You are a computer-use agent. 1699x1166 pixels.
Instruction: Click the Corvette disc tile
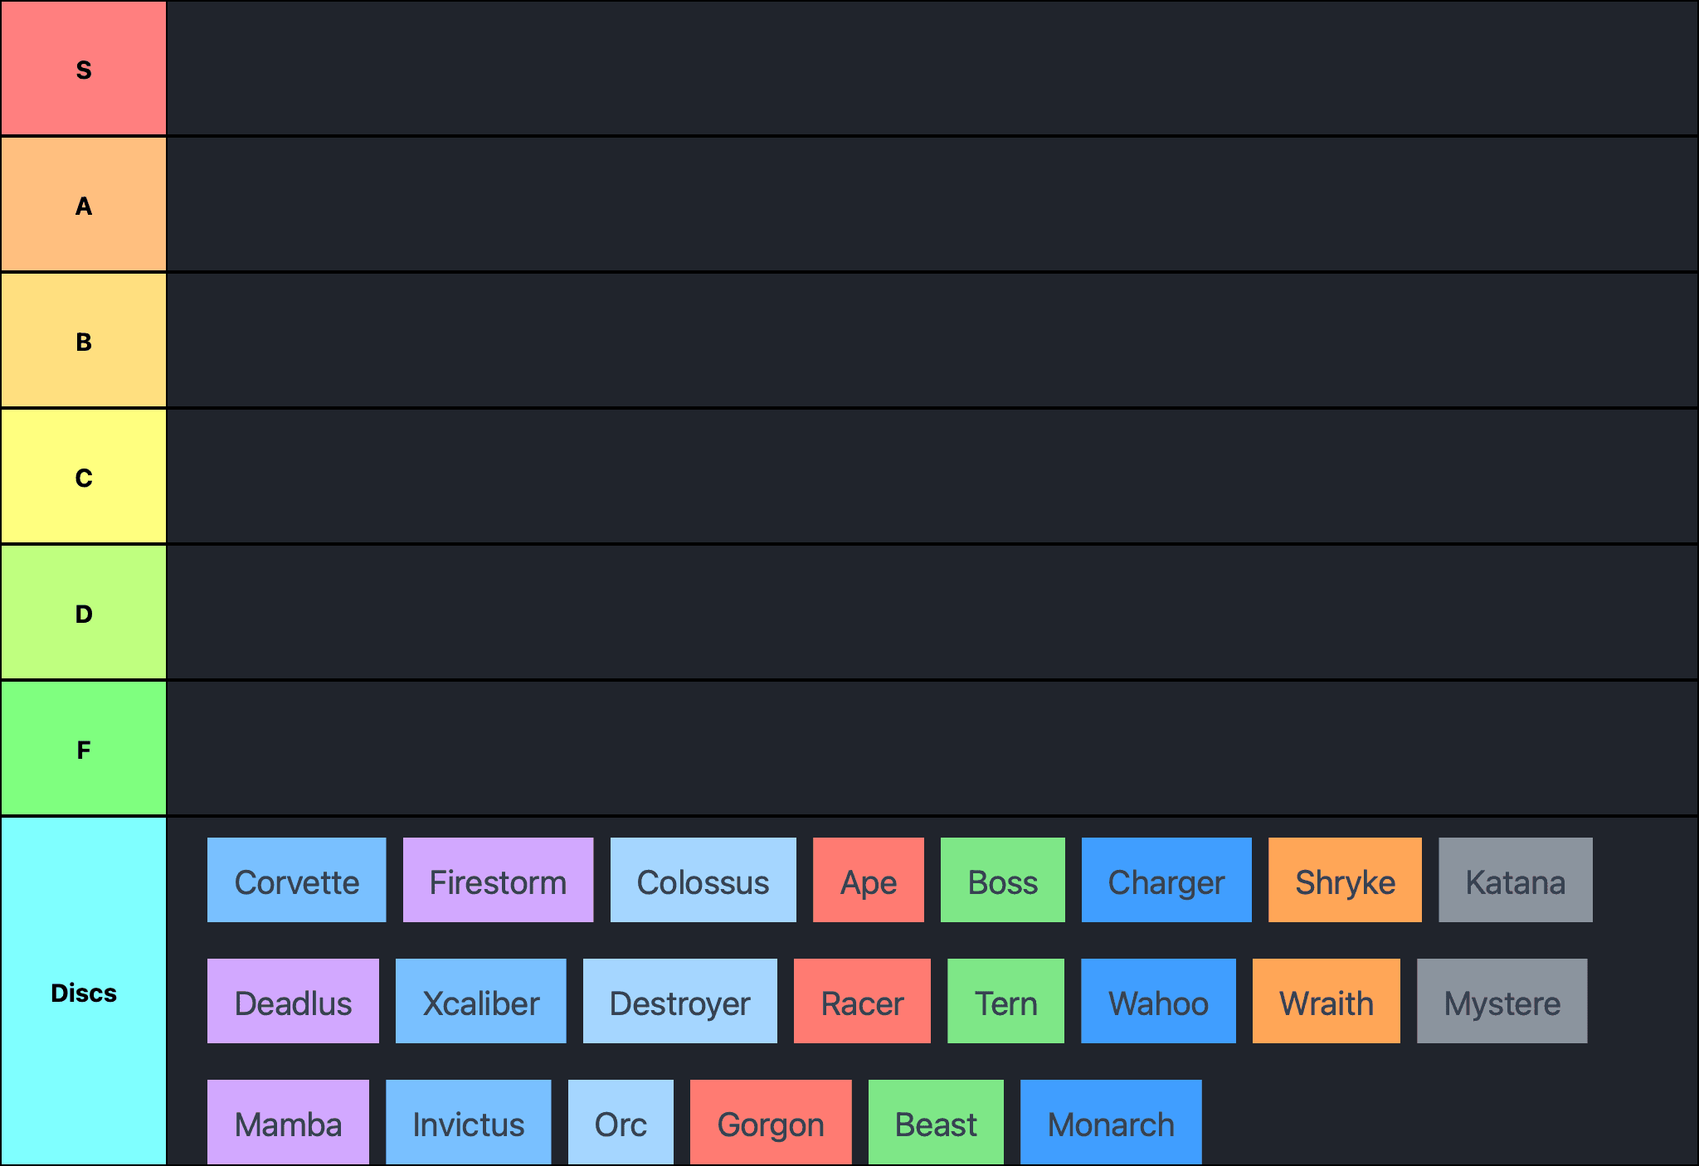pyautogui.click(x=296, y=881)
